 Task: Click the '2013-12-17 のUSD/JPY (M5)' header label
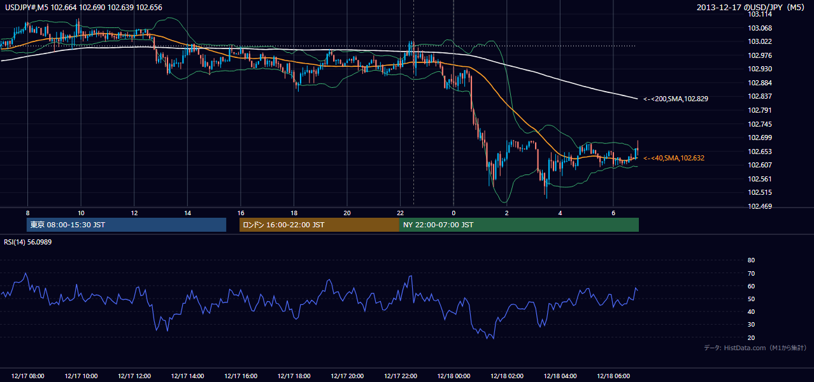[x=752, y=8]
